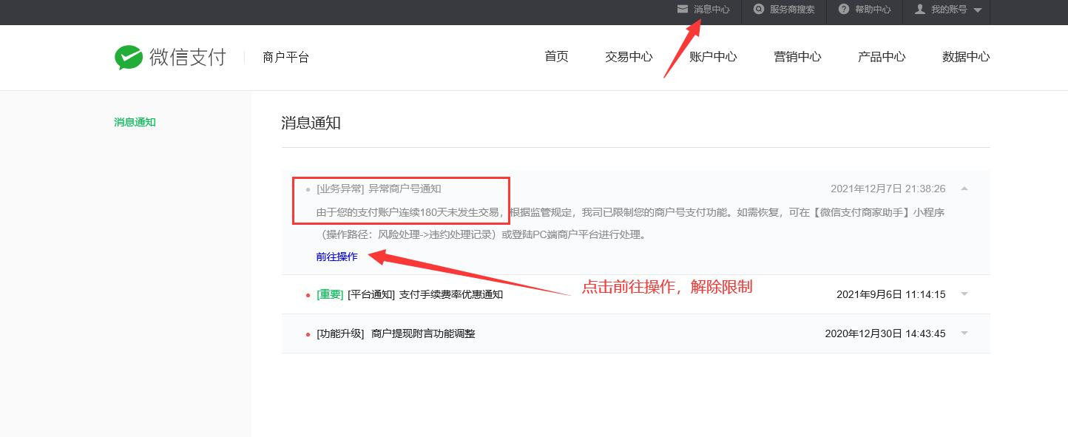Screen dimensions: 1068x437
Task: Click the green WeChat Pay logo icon
Action: coord(129,58)
